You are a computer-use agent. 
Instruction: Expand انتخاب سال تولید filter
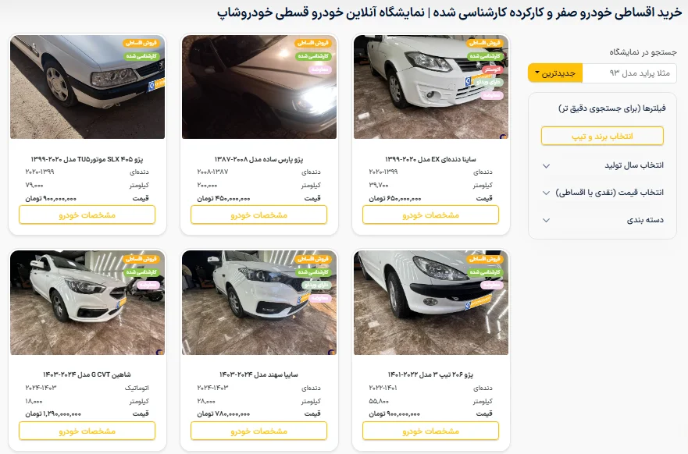click(603, 165)
